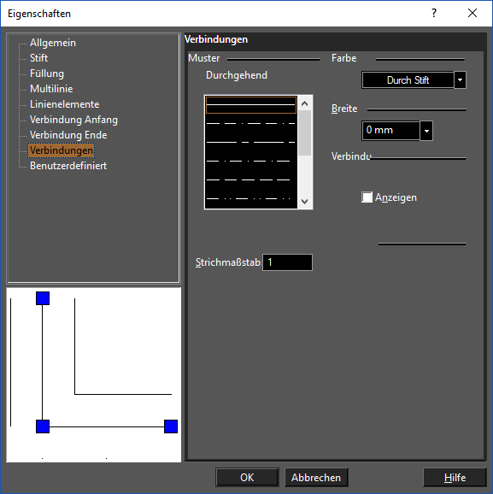
Task: Pick the fifth evenly dashed pattern
Action: (x=250, y=179)
